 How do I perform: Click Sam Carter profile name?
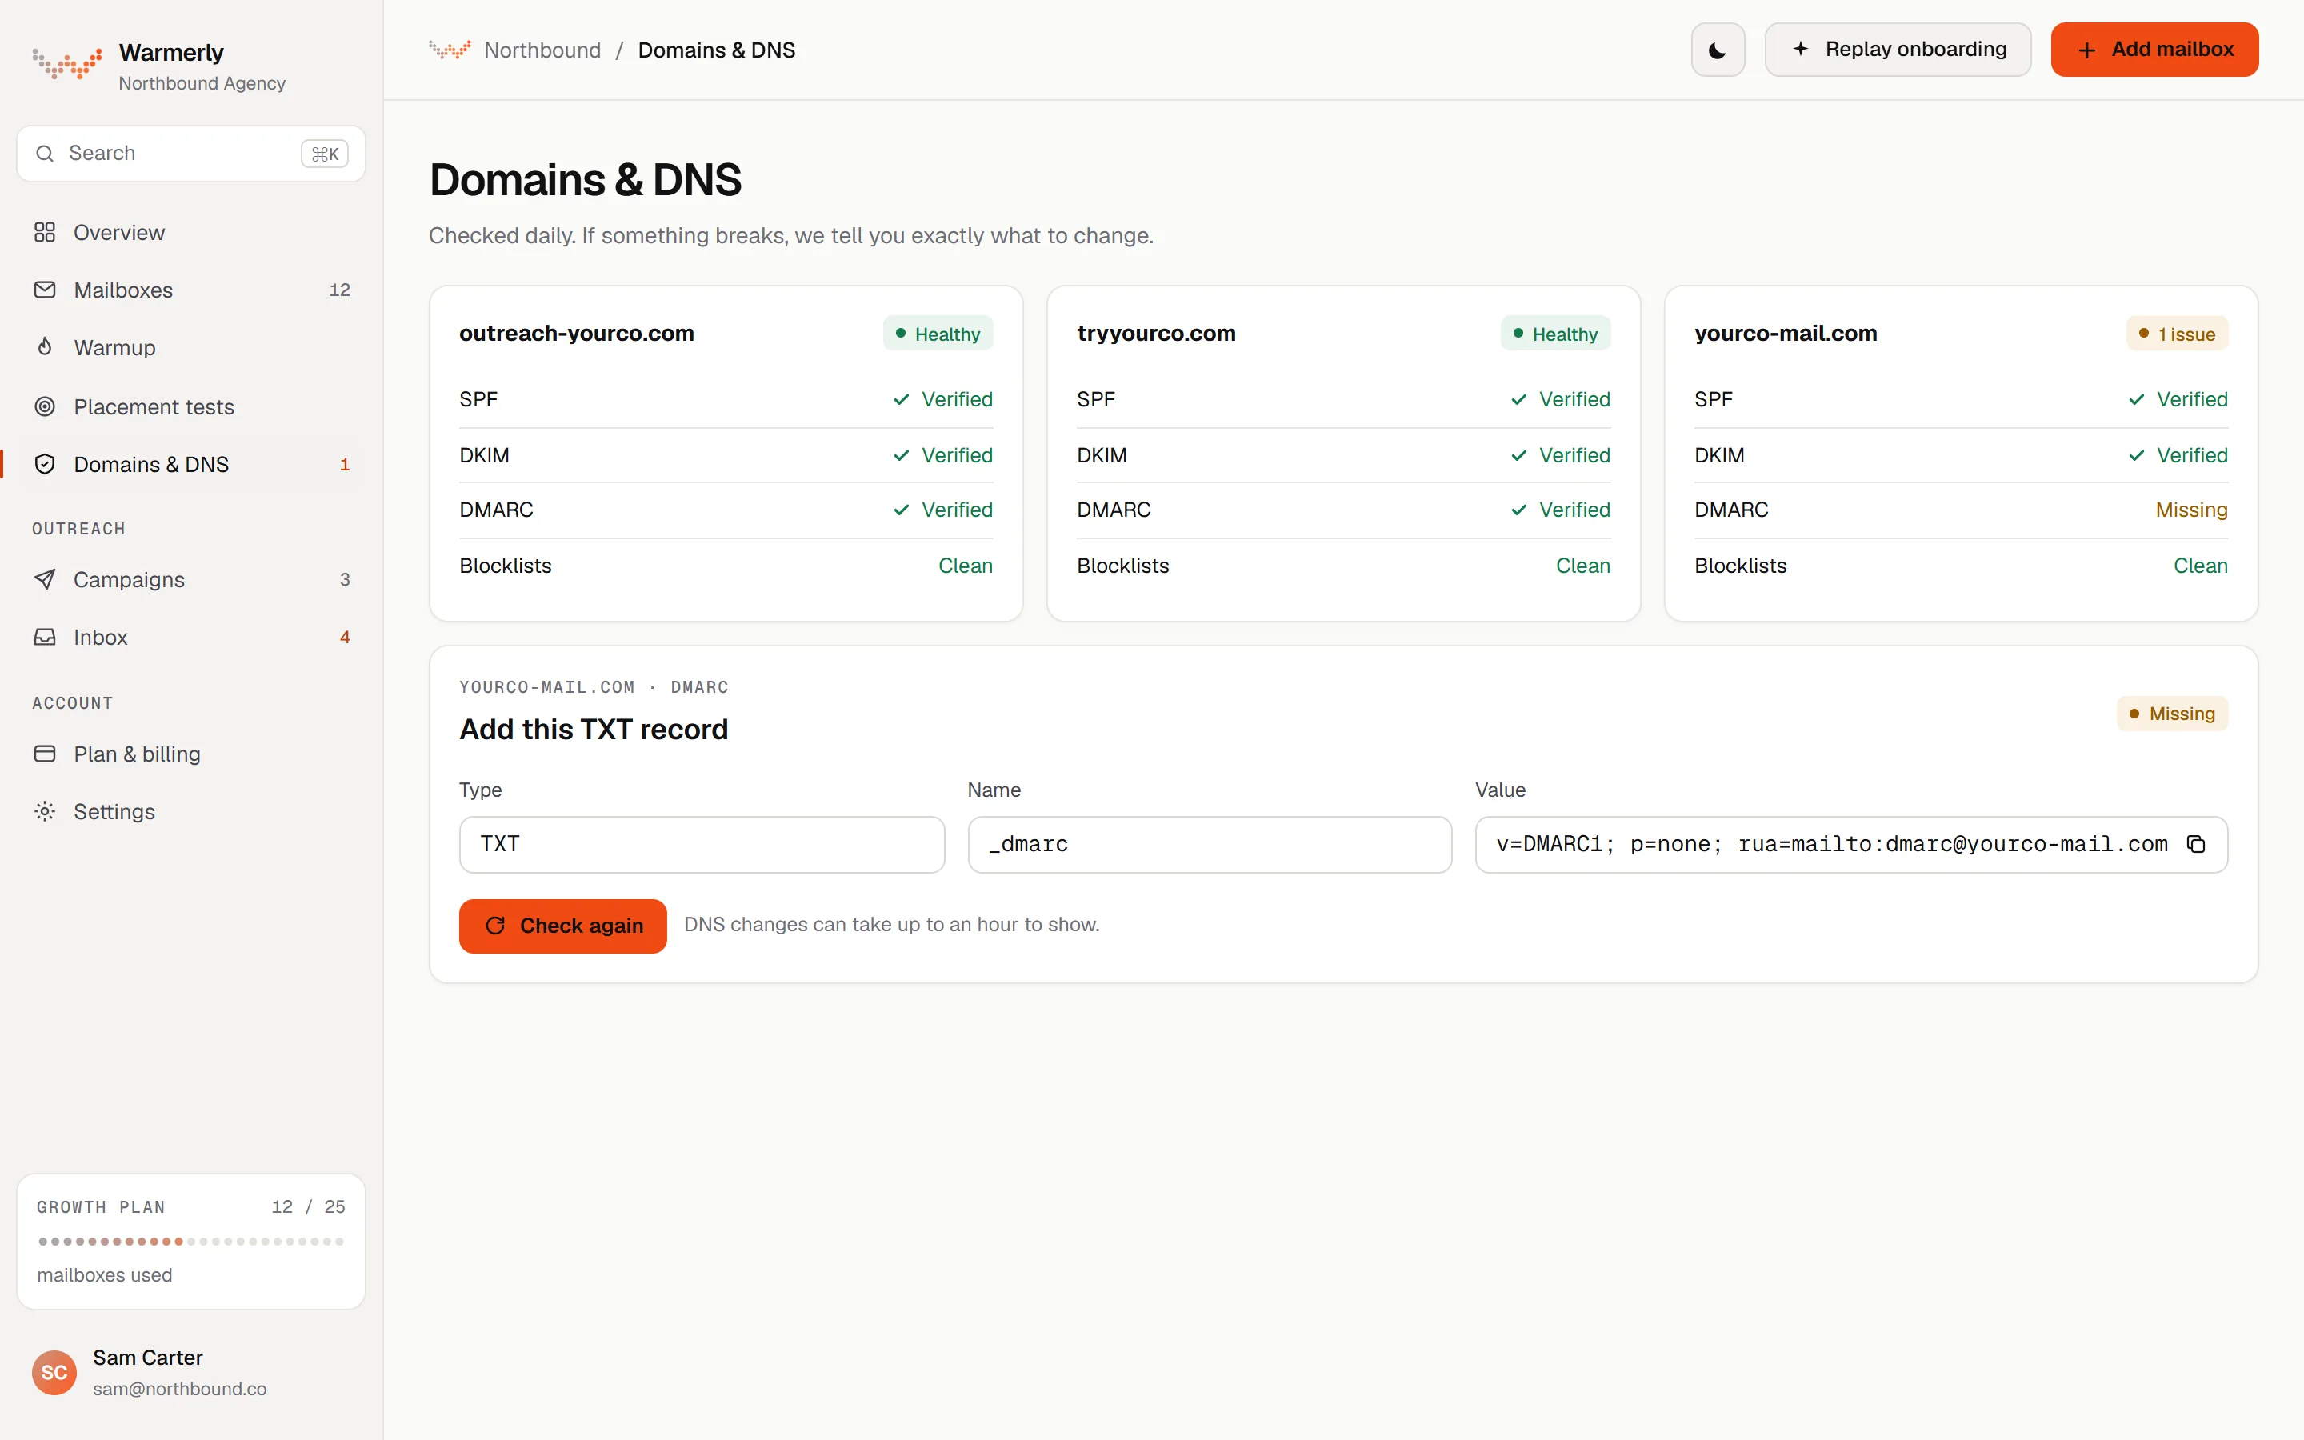[x=147, y=1357]
